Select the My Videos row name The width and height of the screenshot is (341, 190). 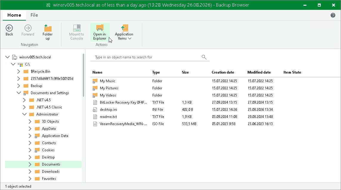108,95
